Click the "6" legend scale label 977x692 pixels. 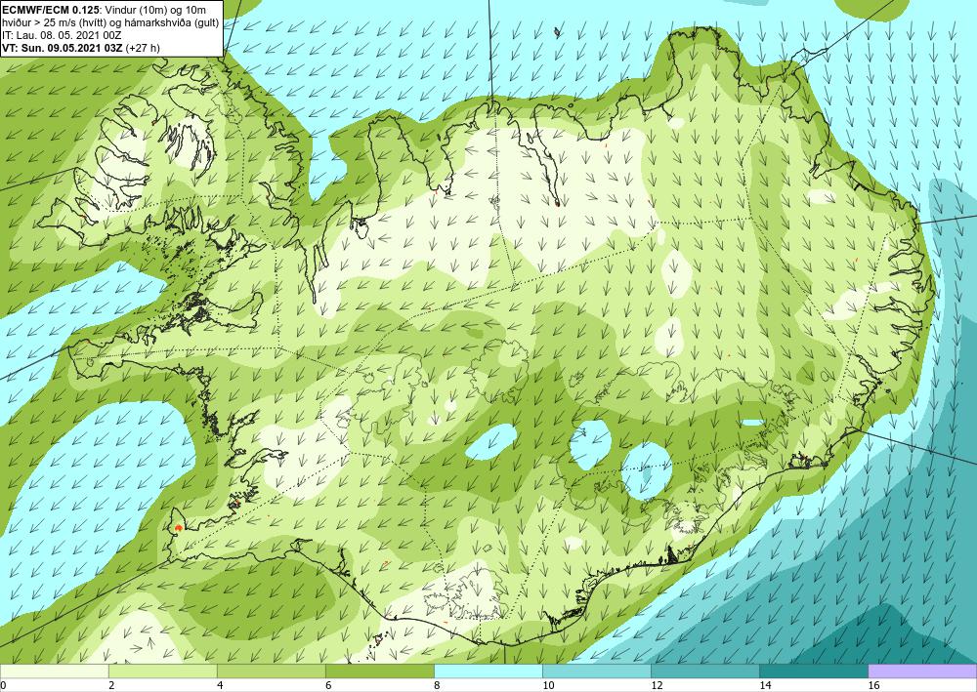click(x=327, y=685)
